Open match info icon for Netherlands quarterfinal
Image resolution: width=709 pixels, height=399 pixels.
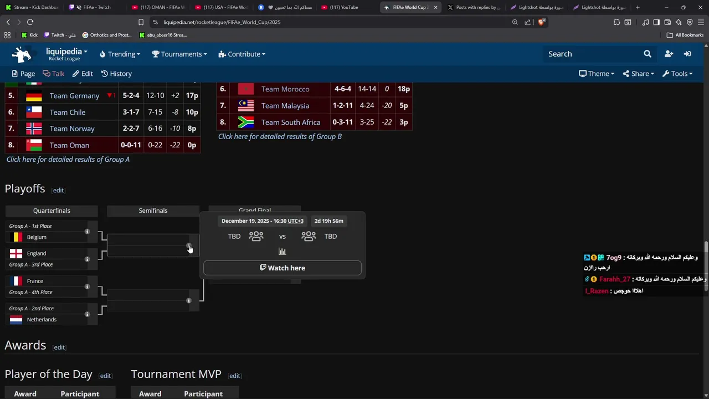click(87, 314)
